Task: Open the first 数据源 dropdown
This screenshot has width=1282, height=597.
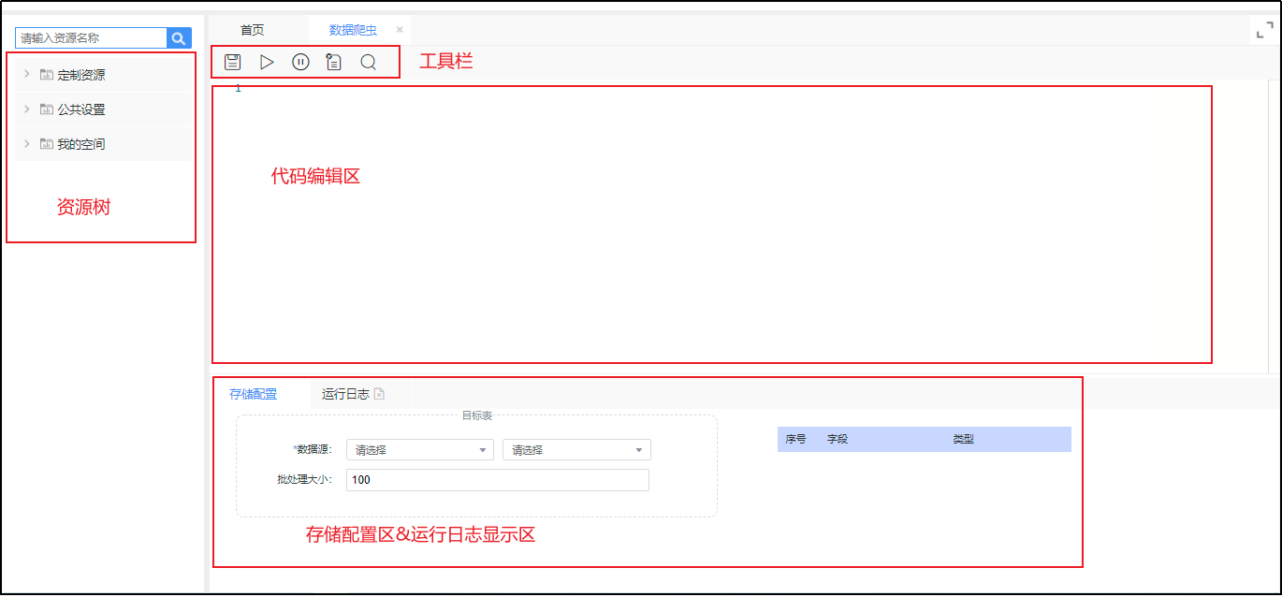Action: click(x=420, y=450)
